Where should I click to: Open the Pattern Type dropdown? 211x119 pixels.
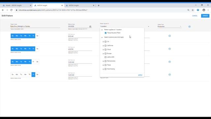tap(169, 26)
